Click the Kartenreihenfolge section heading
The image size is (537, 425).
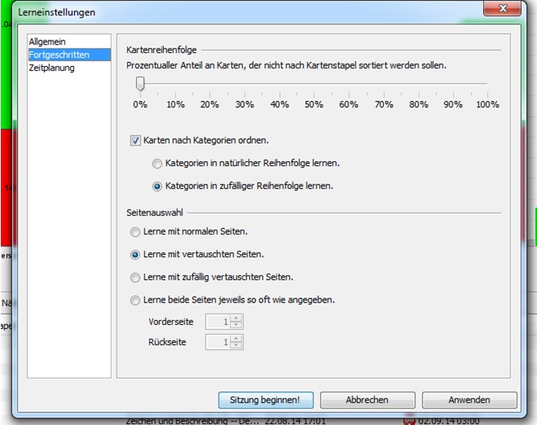pyautogui.click(x=161, y=50)
